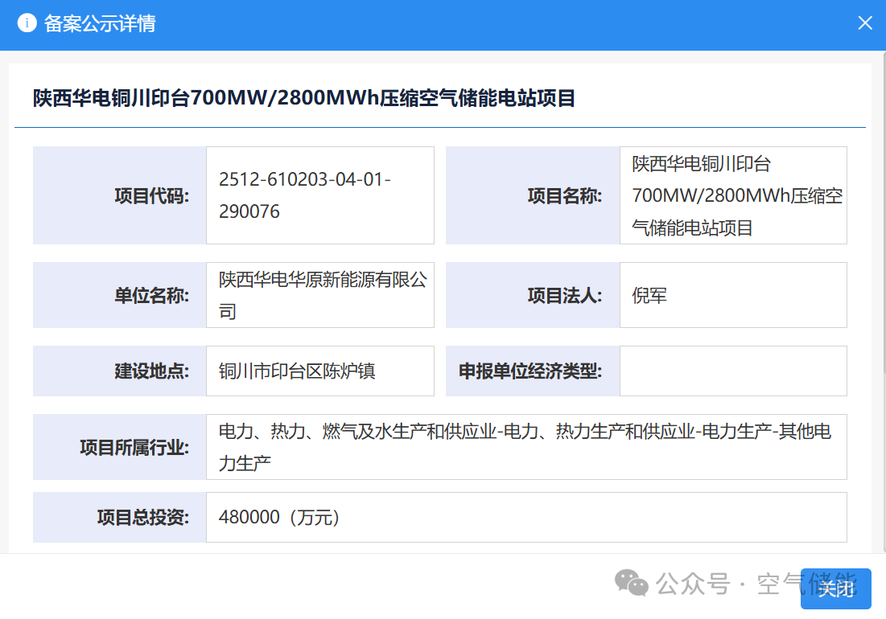Click the 备案公示详情 dialog title
The image size is (886, 619).
(100, 23)
